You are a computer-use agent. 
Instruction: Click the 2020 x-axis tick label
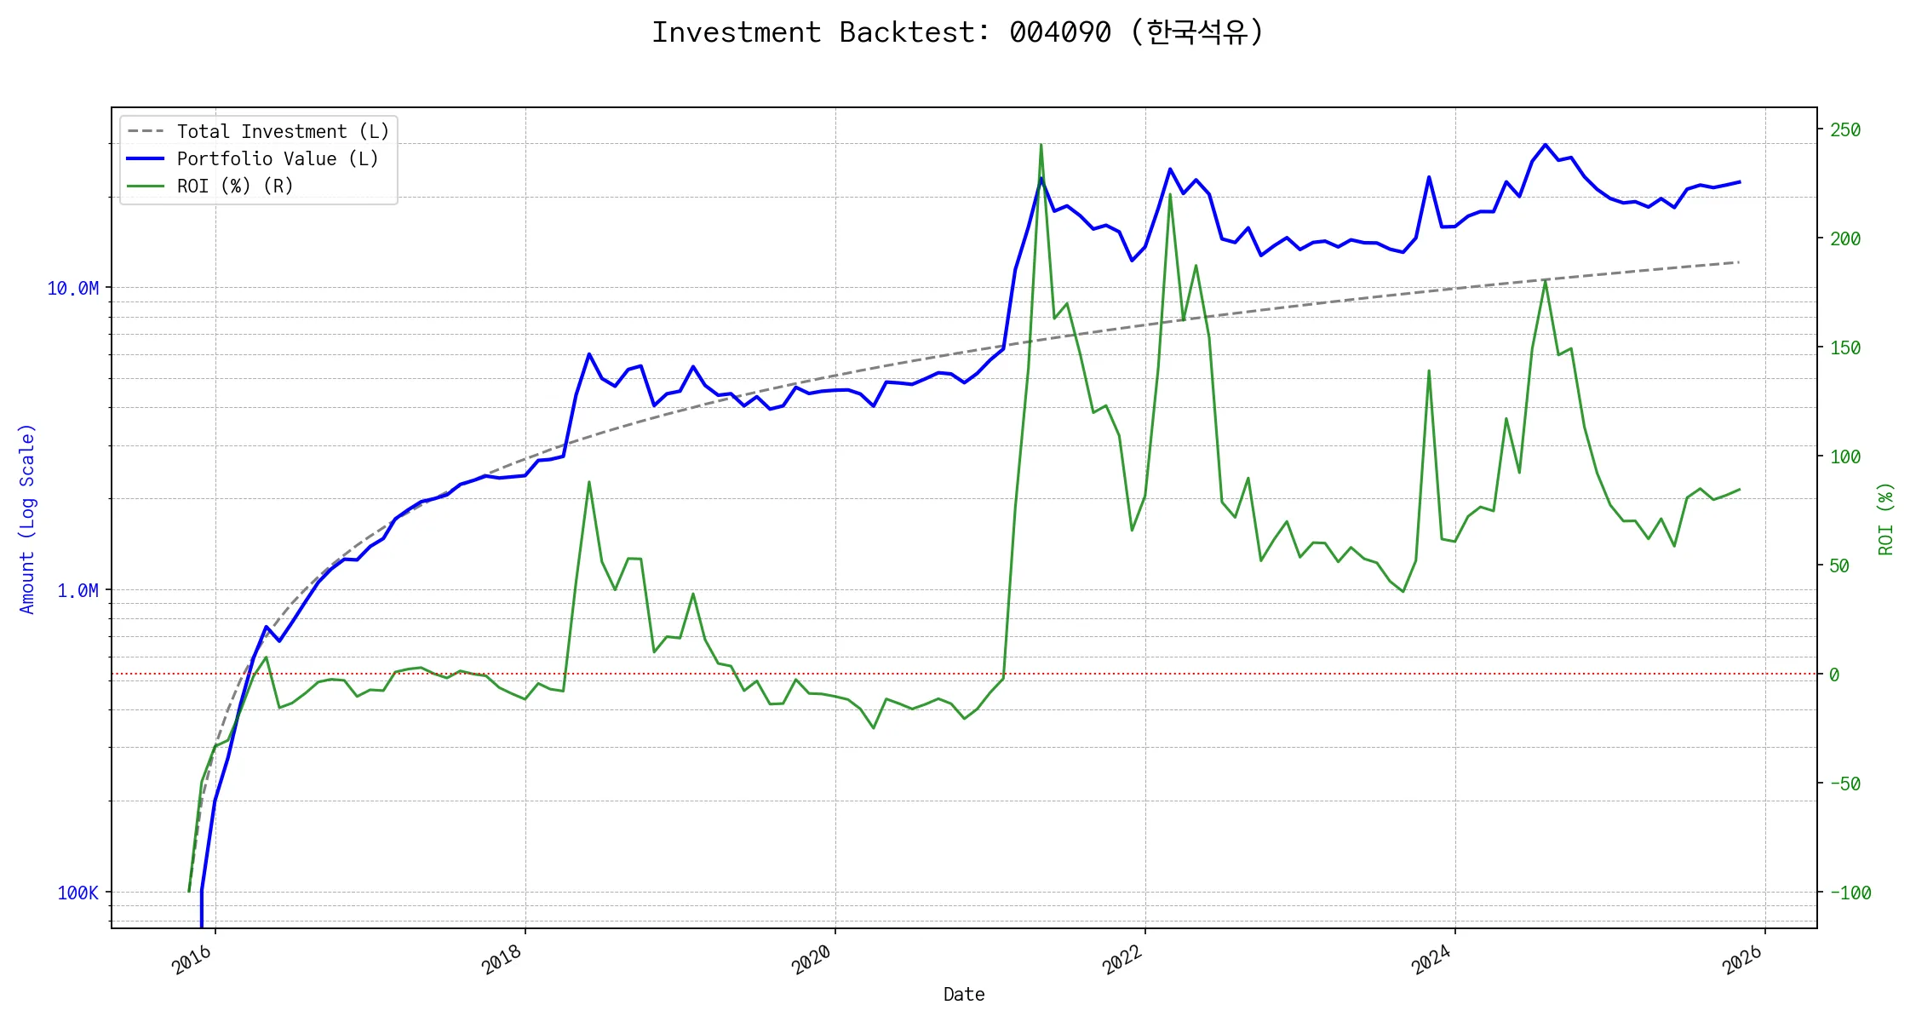[812, 960]
